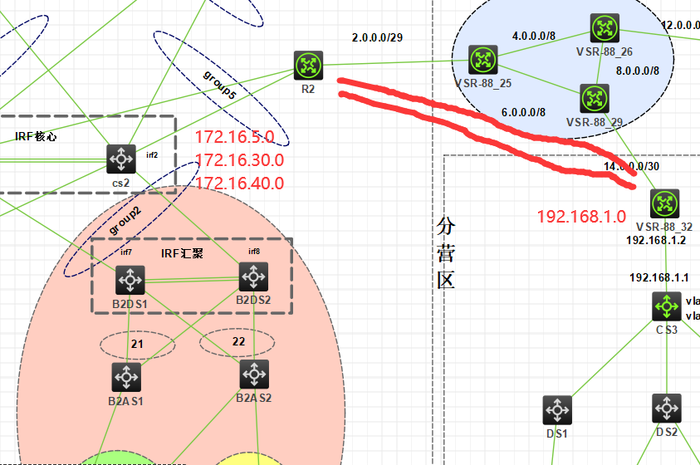Image resolution: width=700 pixels, height=465 pixels.
Task: Select the 6.0.0.0/8 link label
Action: tap(523, 112)
